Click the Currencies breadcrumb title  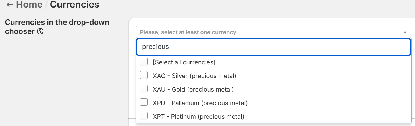pyautogui.click(x=74, y=5)
